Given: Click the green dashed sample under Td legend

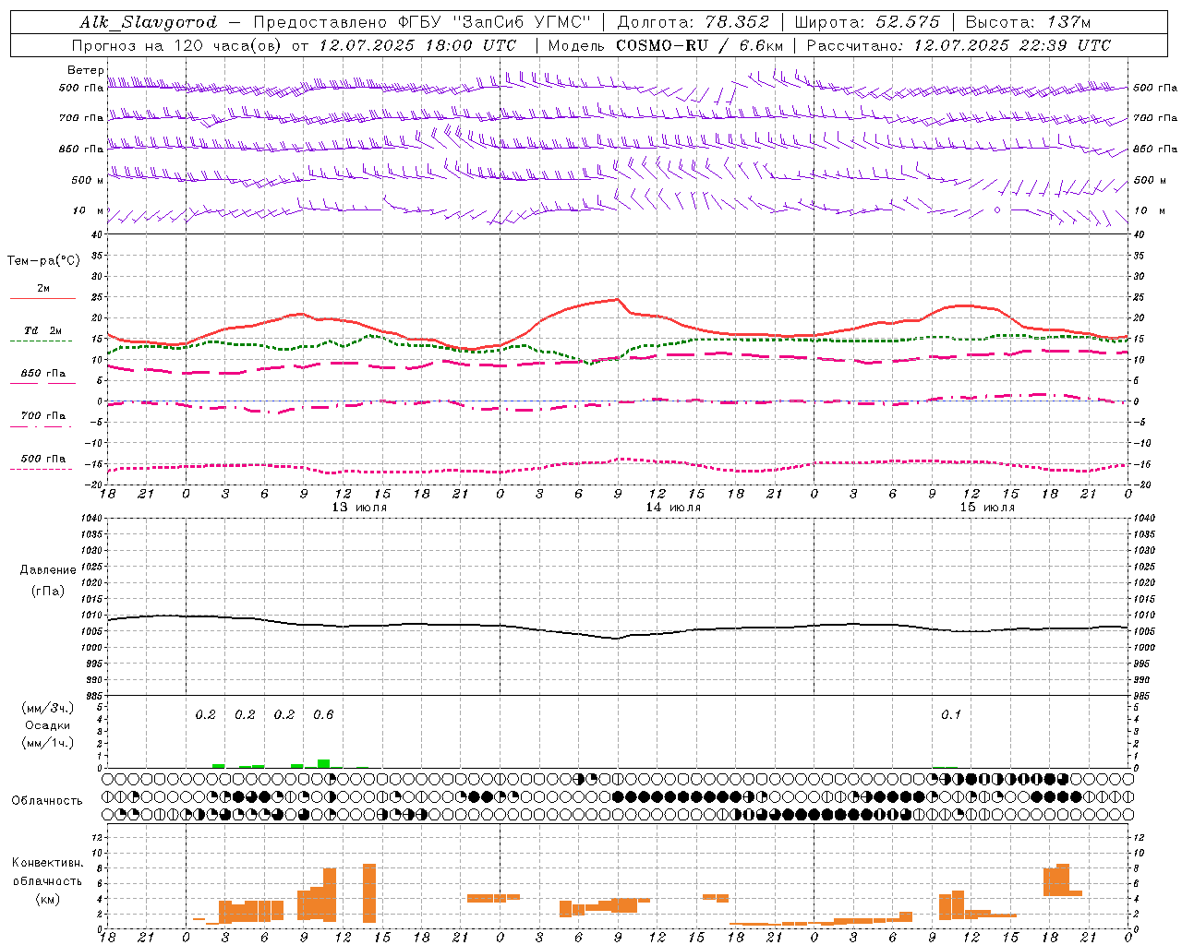Looking at the screenshot, I should (x=42, y=341).
